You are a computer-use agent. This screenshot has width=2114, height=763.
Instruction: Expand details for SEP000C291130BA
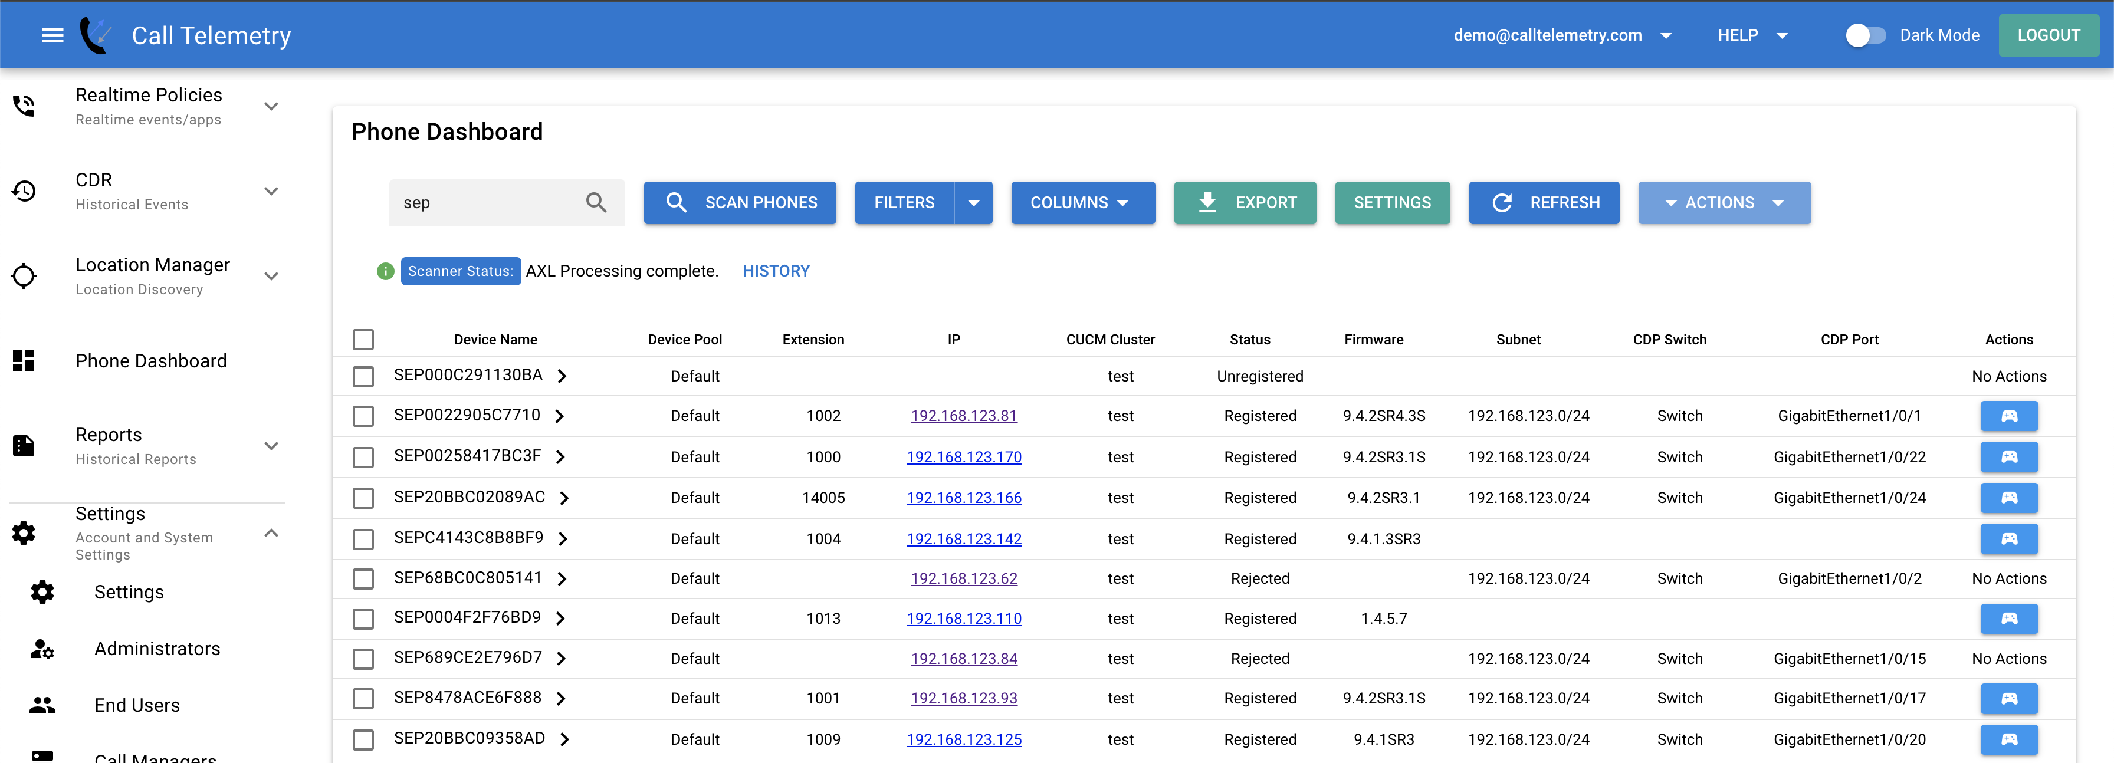(562, 377)
